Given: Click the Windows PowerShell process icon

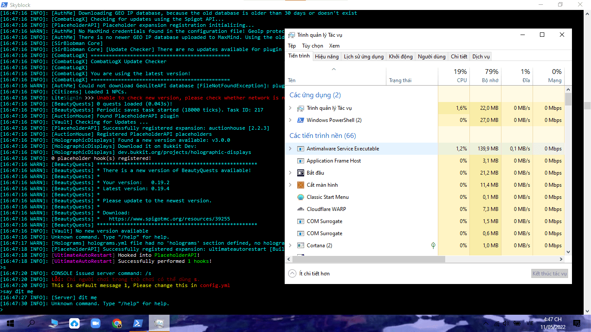Looking at the screenshot, I should pos(301,120).
